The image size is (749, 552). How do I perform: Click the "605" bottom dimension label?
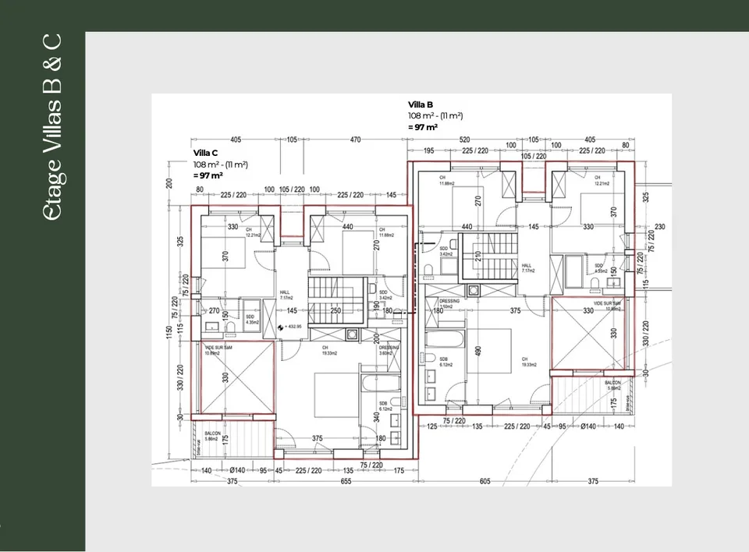click(x=485, y=481)
